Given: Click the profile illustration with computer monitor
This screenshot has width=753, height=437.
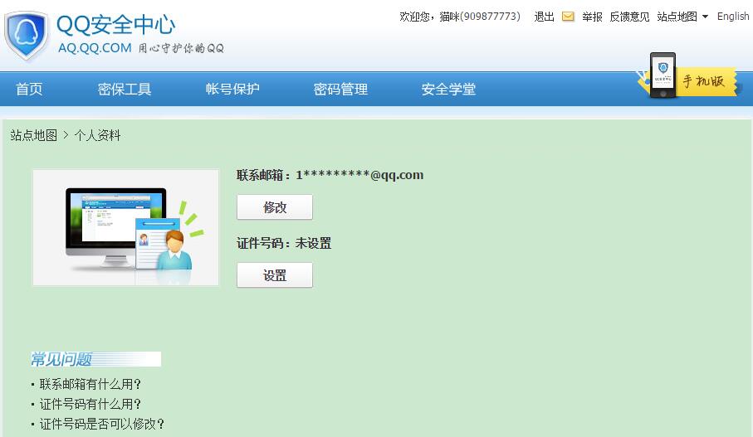Looking at the screenshot, I should (x=126, y=227).
